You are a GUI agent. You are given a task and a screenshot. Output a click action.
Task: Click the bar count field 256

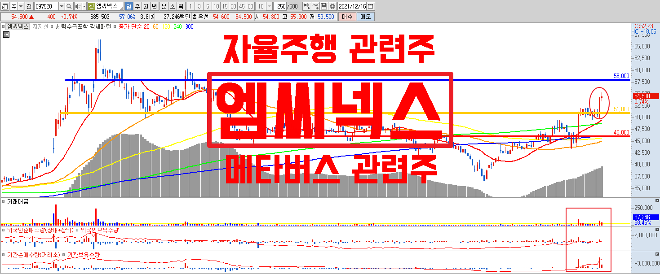tap(280, 6)
